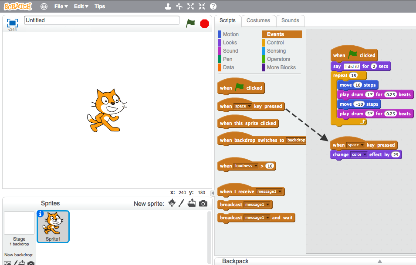This screenshot has height=265, width=416.
Task: Upload a sprite from file
Action: [x=192, y=203]
